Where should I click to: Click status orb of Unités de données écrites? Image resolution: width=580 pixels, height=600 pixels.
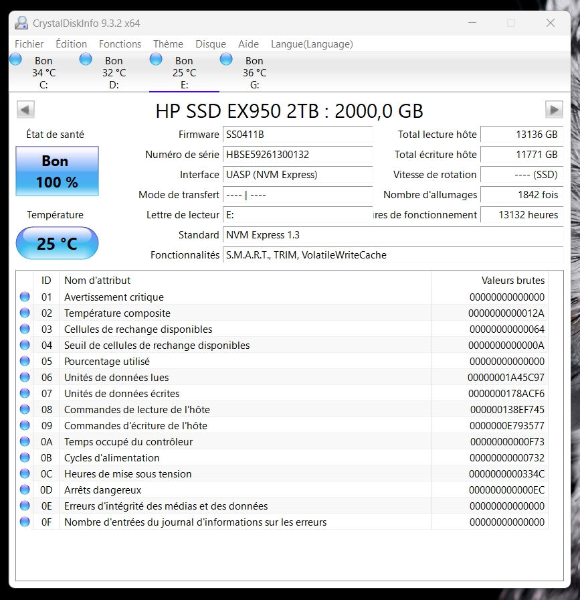(x=25, y=393)
